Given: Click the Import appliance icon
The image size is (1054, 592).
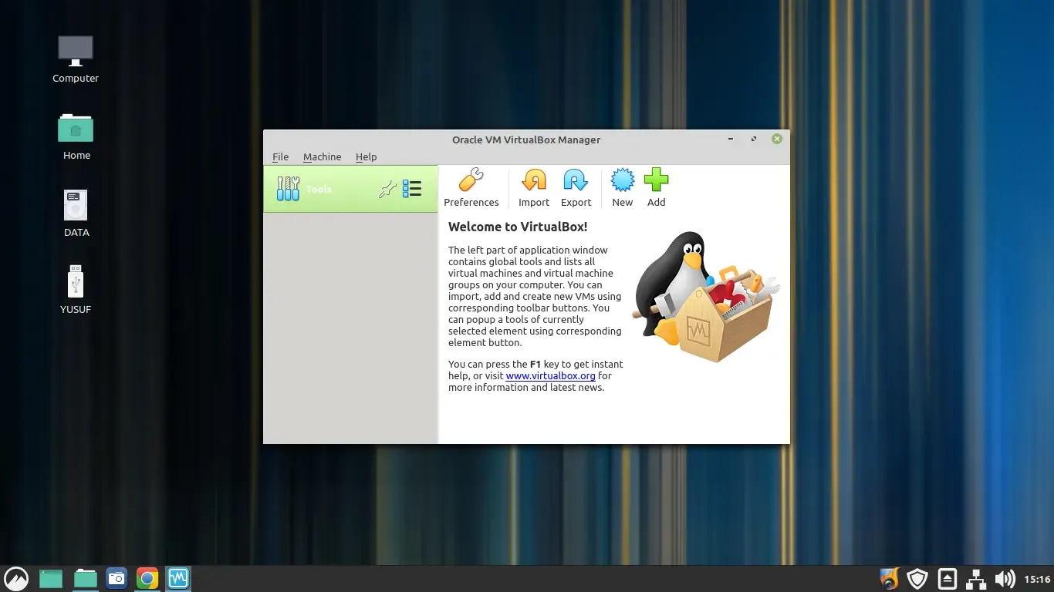Looking at the screenshot, I should 534,188.
